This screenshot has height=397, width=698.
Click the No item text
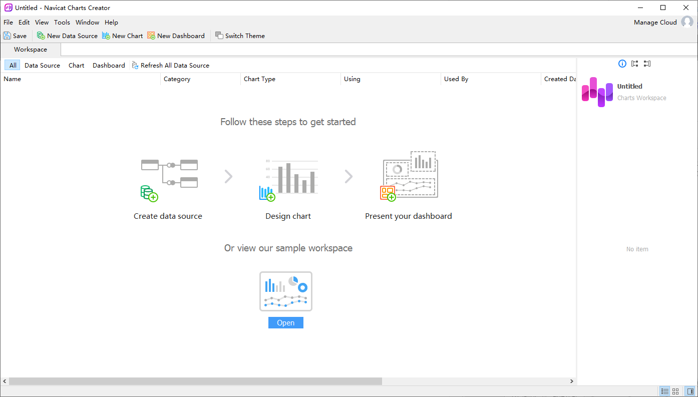click(x=637, y=249)
